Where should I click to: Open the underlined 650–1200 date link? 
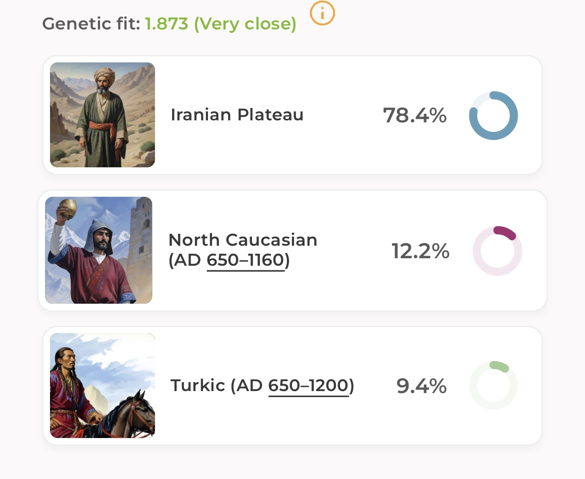coord(308,386)
